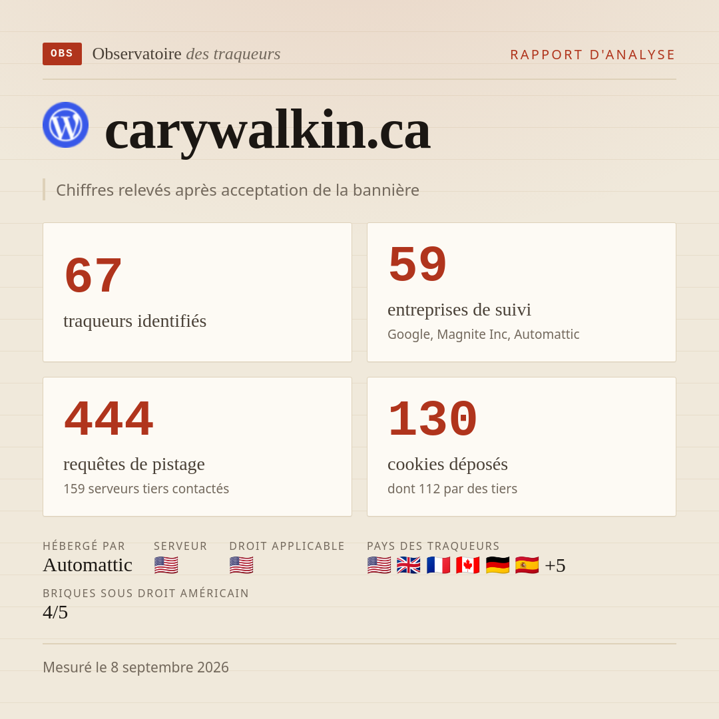719x719 pixels.
Task: Click Briques sous droit américain label
Action: click(145, 593)
